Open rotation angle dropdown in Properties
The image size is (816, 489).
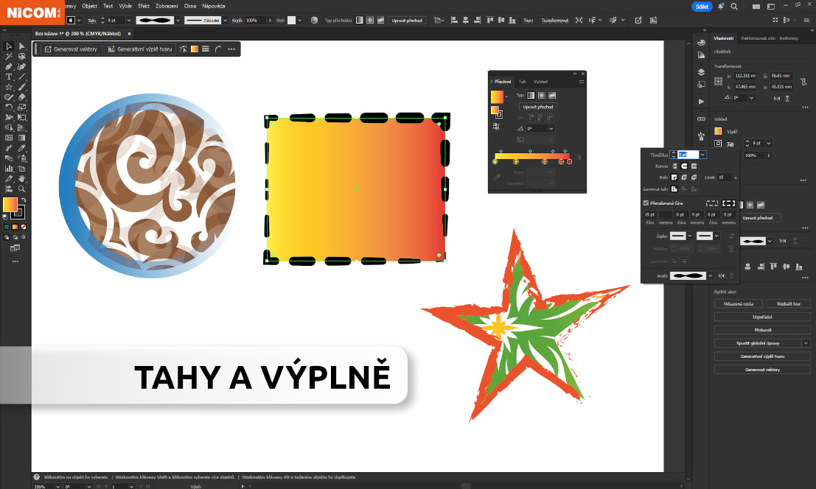[751, 98]
